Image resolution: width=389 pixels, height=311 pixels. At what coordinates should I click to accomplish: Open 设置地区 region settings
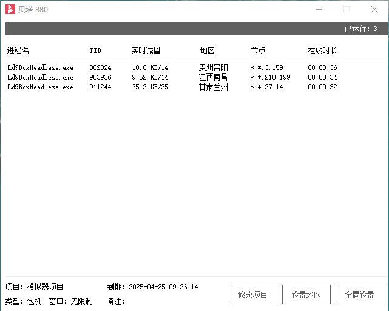(306, 295)
